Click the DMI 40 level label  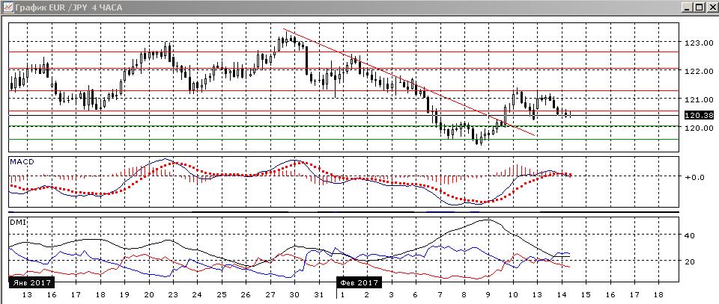(x=690, y=235)
